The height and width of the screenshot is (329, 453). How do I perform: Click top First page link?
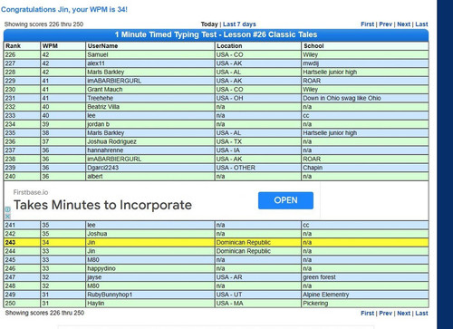tap(367, 24)
